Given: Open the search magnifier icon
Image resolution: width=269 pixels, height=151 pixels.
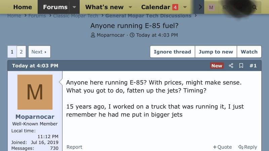Looking at the screenshot, I should 255,7.
